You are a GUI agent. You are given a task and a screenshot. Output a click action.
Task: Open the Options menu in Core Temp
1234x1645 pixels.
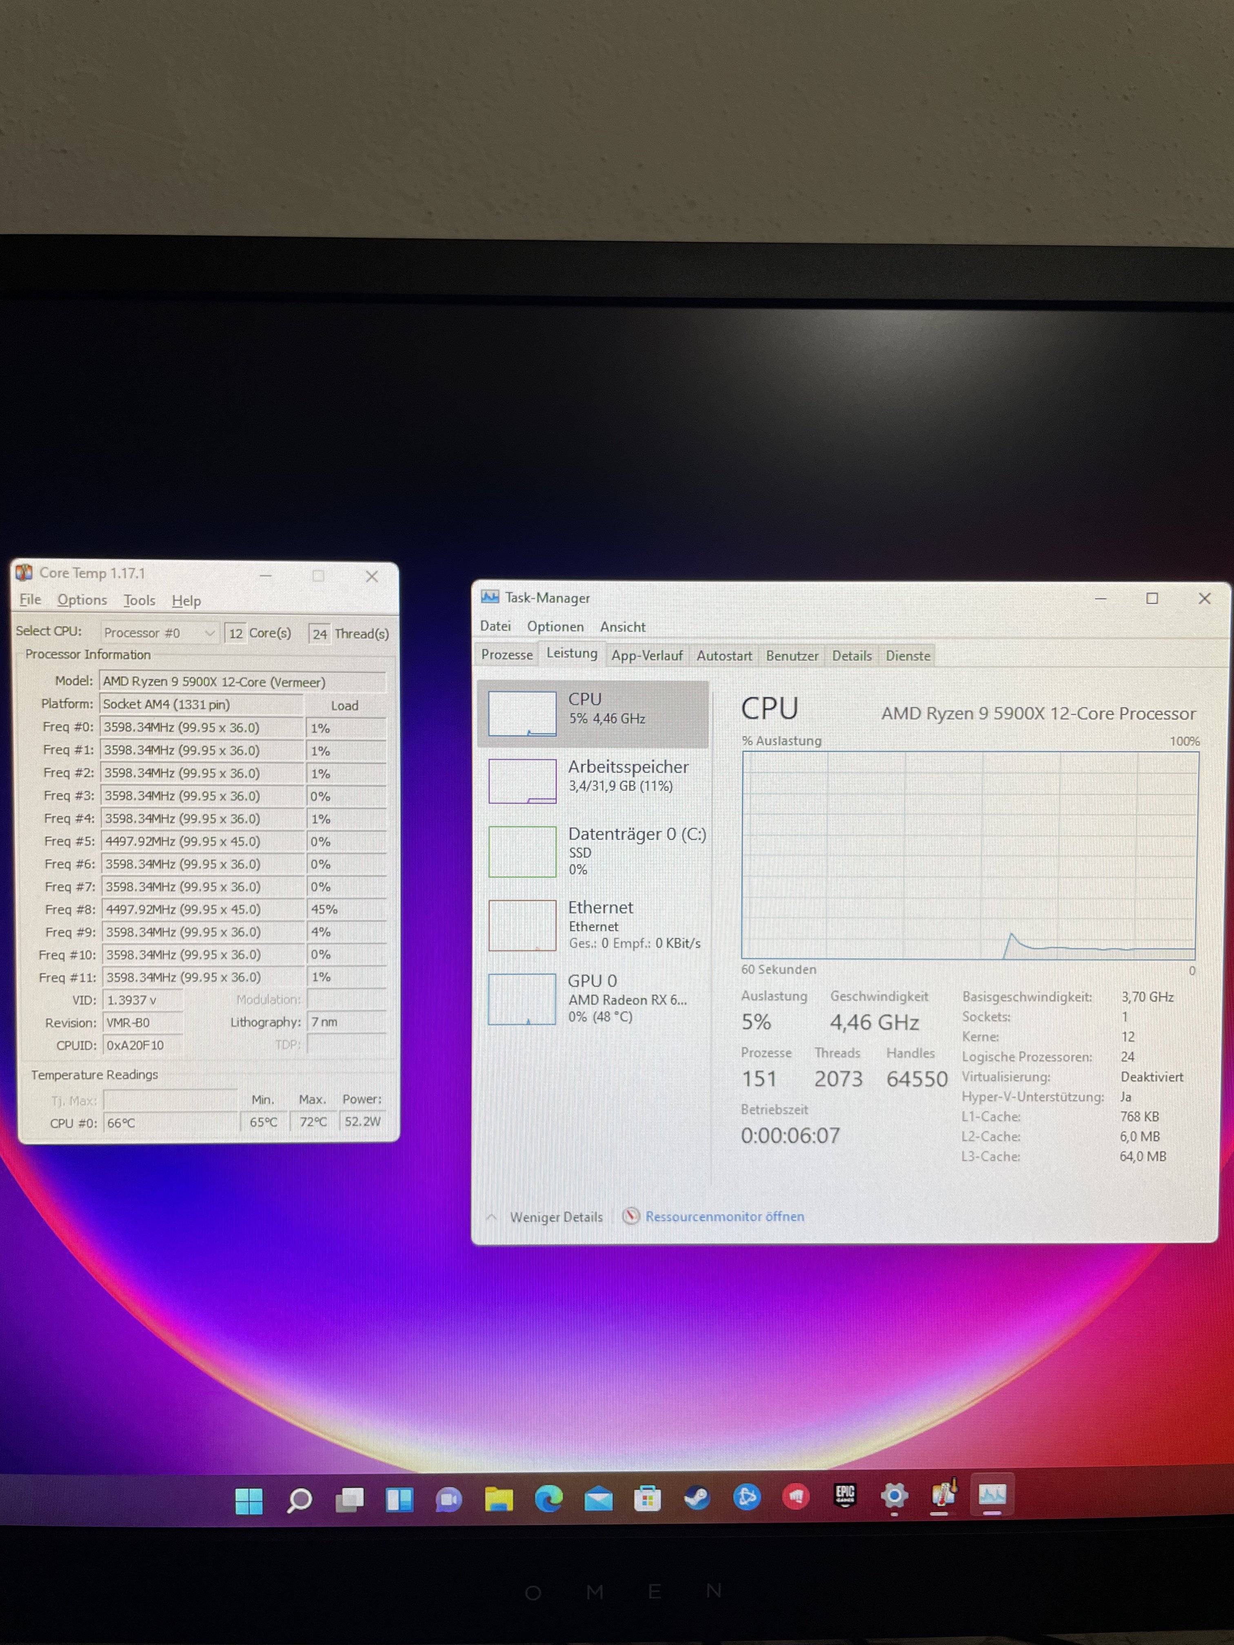[x=82, y=600]
